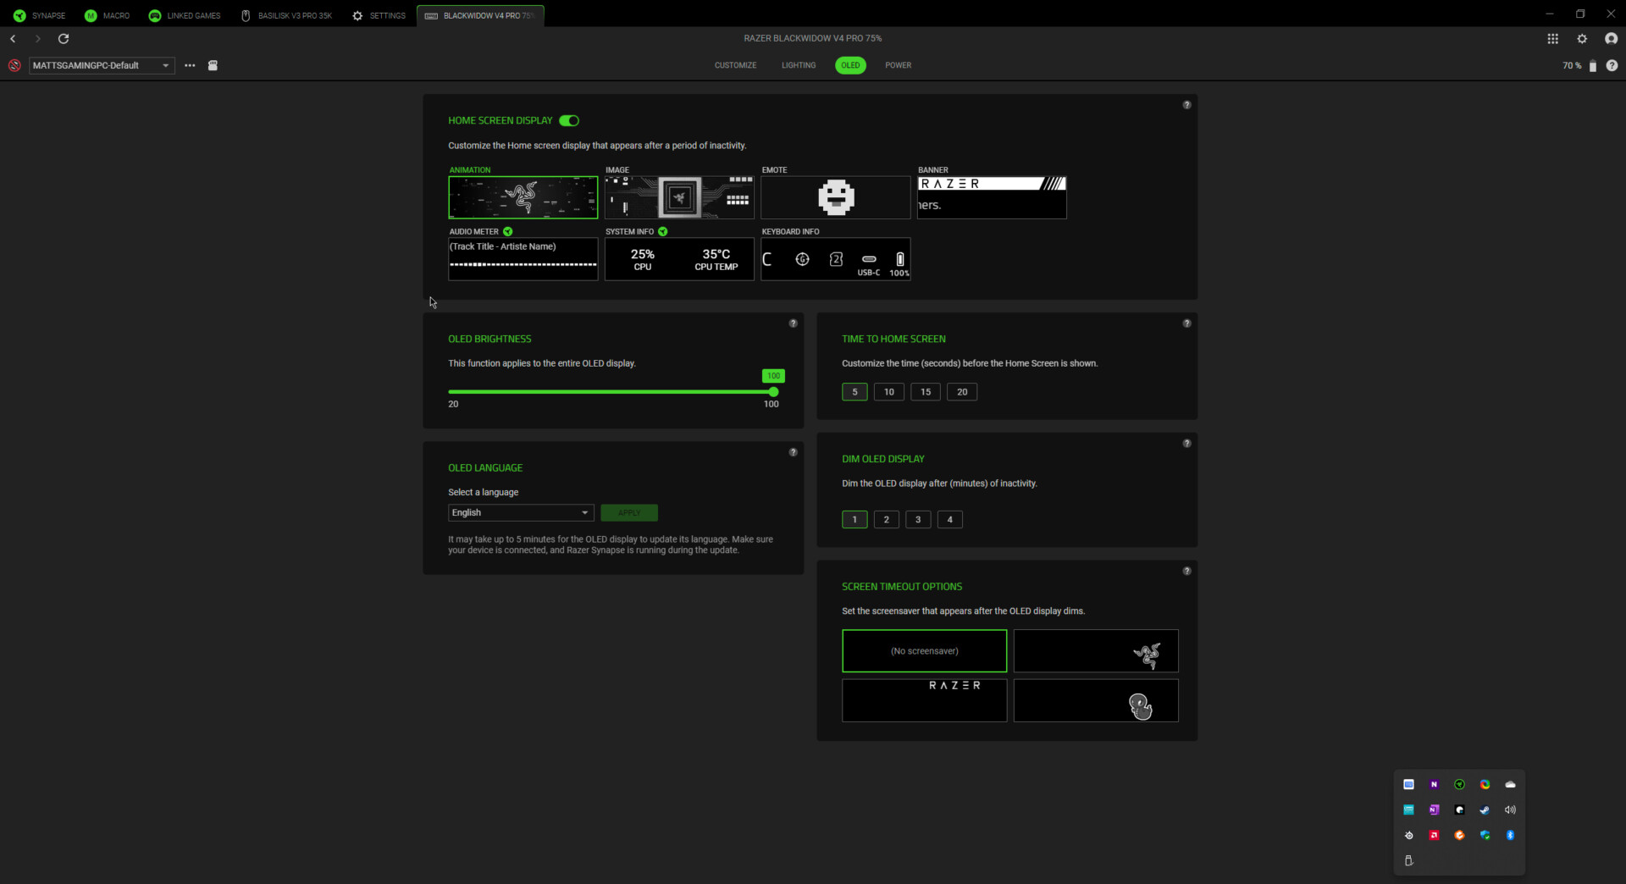The width and height of the screenshot is (1626, 884).
Task: Choose the No screensaver timeout option
Action: tap(924, 650)
